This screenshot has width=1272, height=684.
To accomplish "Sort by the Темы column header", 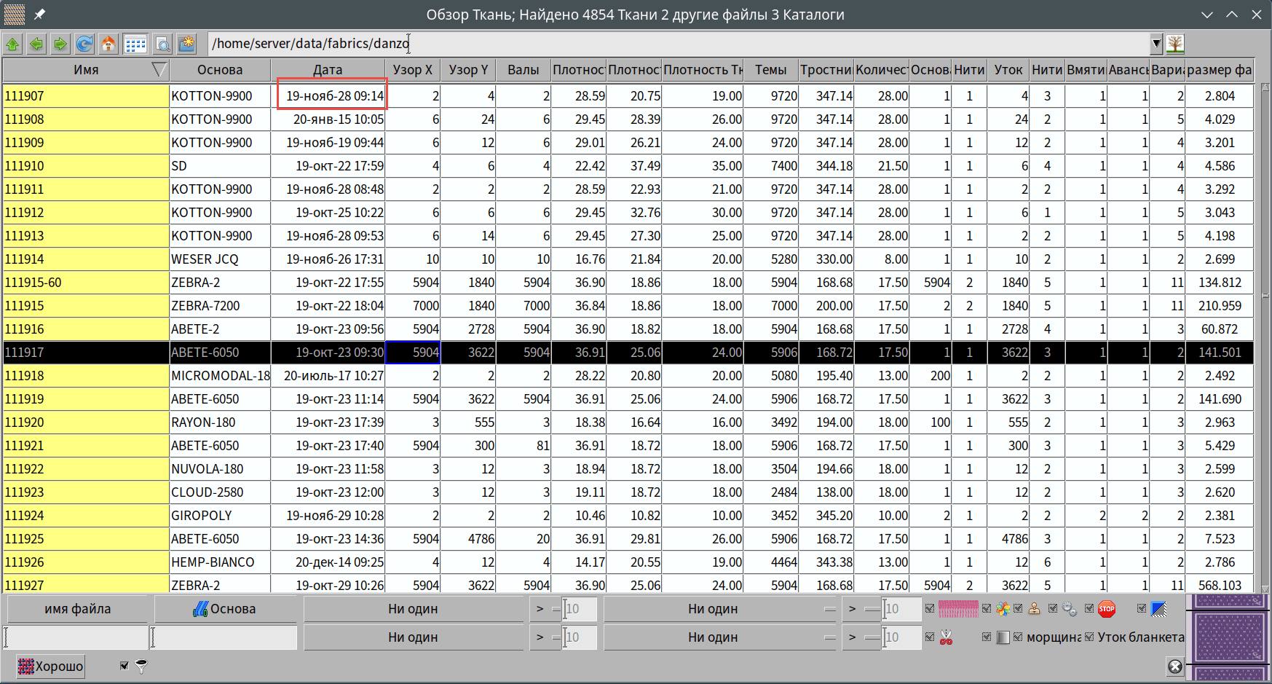I will (771, 70).
